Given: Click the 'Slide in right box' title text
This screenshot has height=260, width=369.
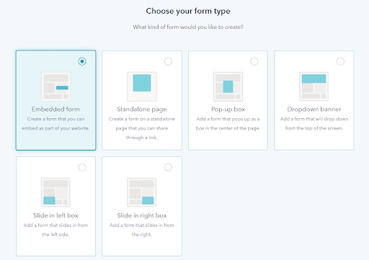Looking at the screenshot, I should (142, 215).
